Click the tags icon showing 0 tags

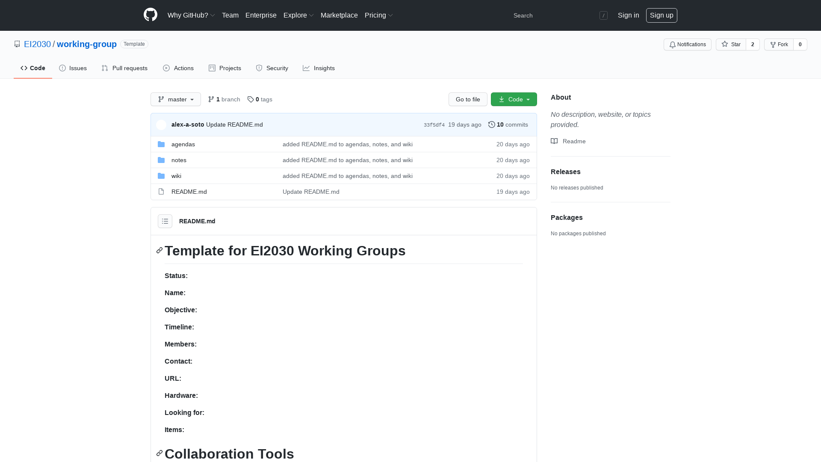coord(251,100)
